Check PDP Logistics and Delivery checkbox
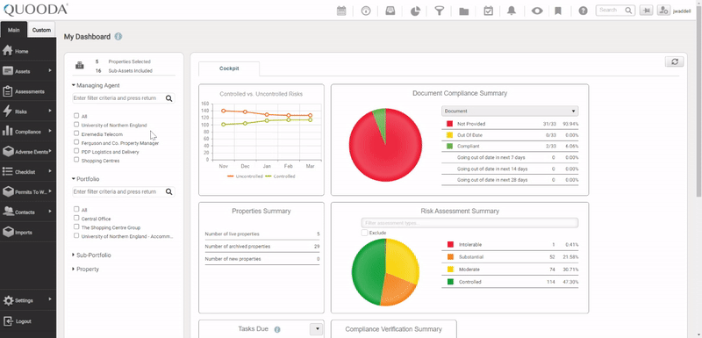This screenshot has width=702, height=338. point(76,151)
